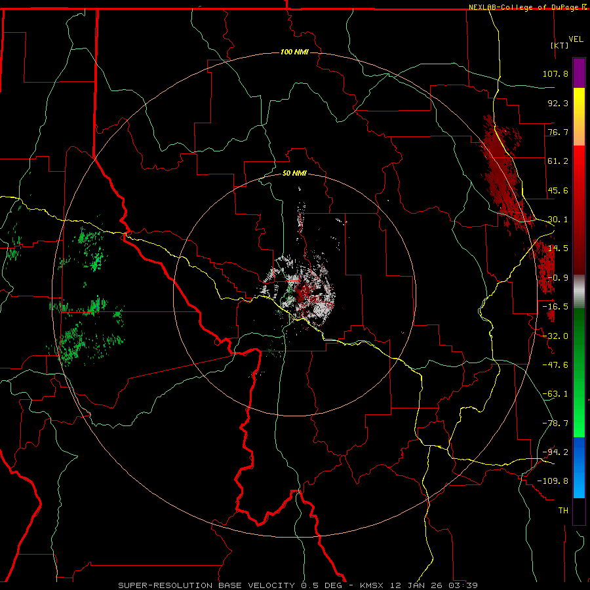This screenshot has width=590, height=590.
Task: Click the 14.5 legend value
Action: tap(558, 248)
